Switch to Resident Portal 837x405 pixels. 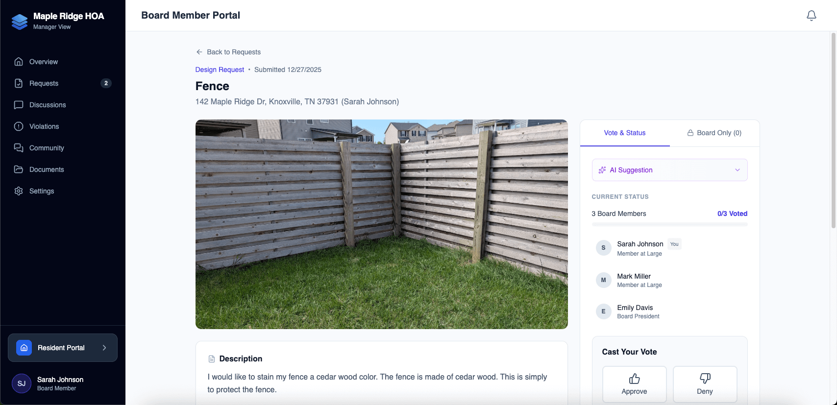coord(63,348)
